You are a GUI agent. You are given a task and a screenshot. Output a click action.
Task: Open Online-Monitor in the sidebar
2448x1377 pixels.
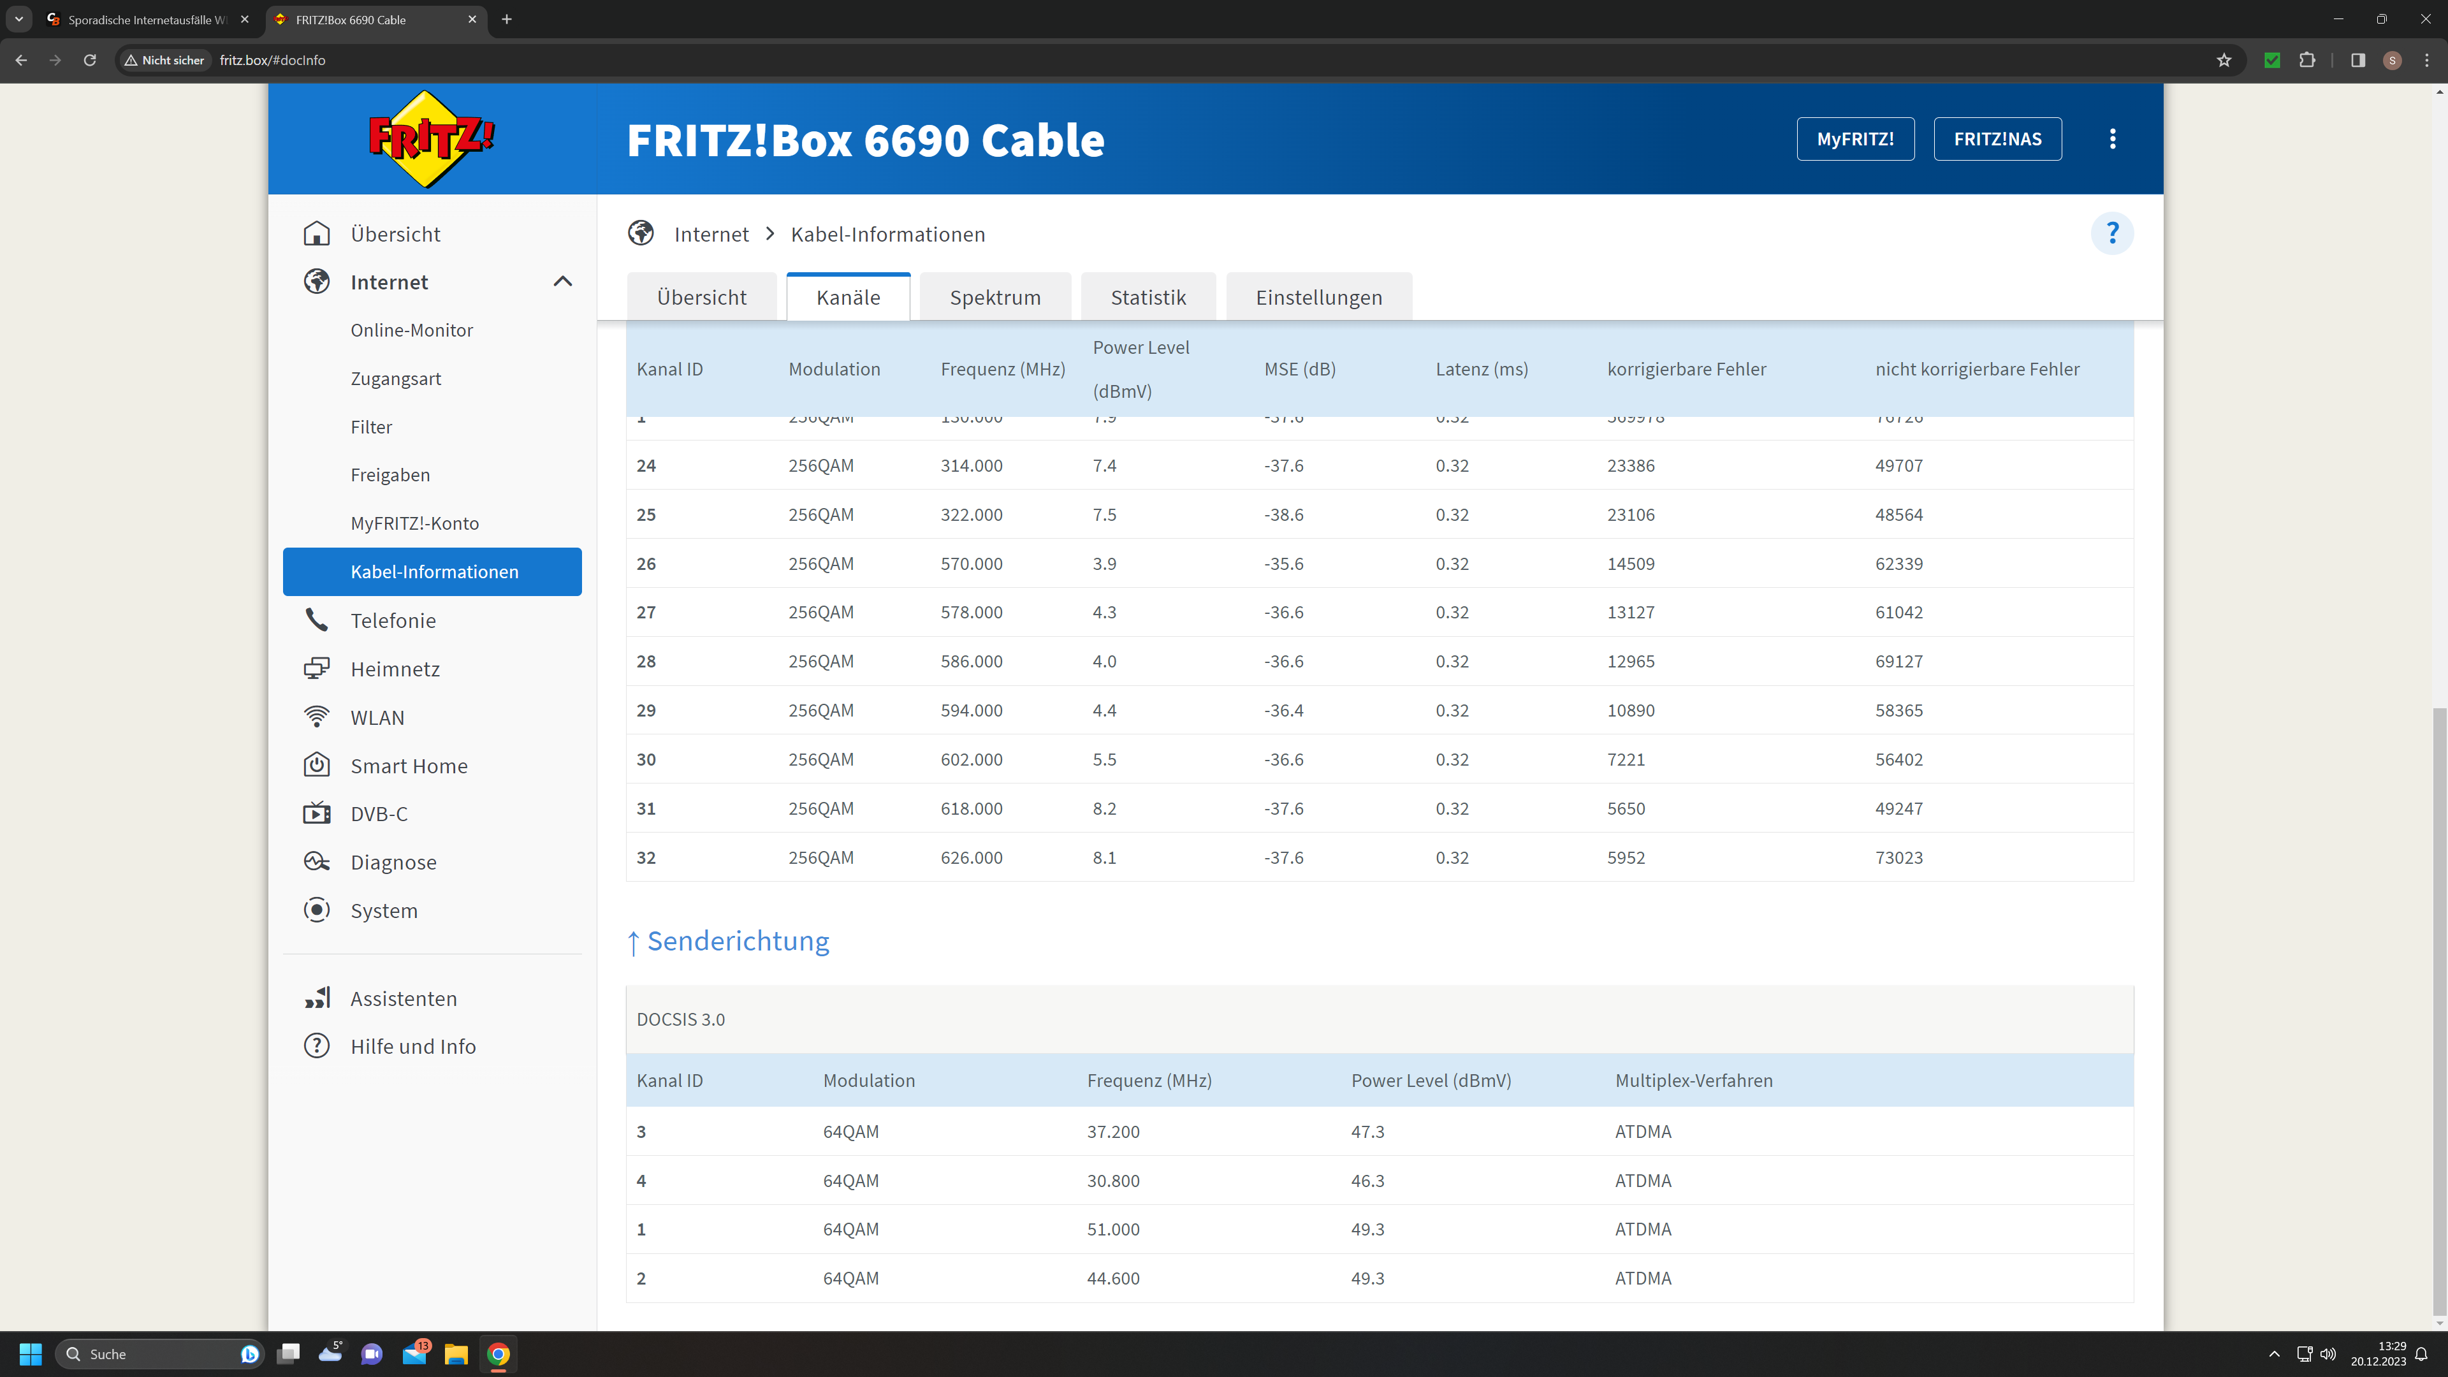411,330
